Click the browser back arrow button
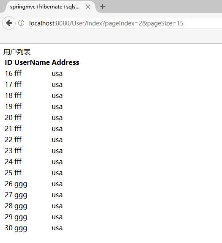The width and height of the screenshot is (222, 243). tap(9, 23)
